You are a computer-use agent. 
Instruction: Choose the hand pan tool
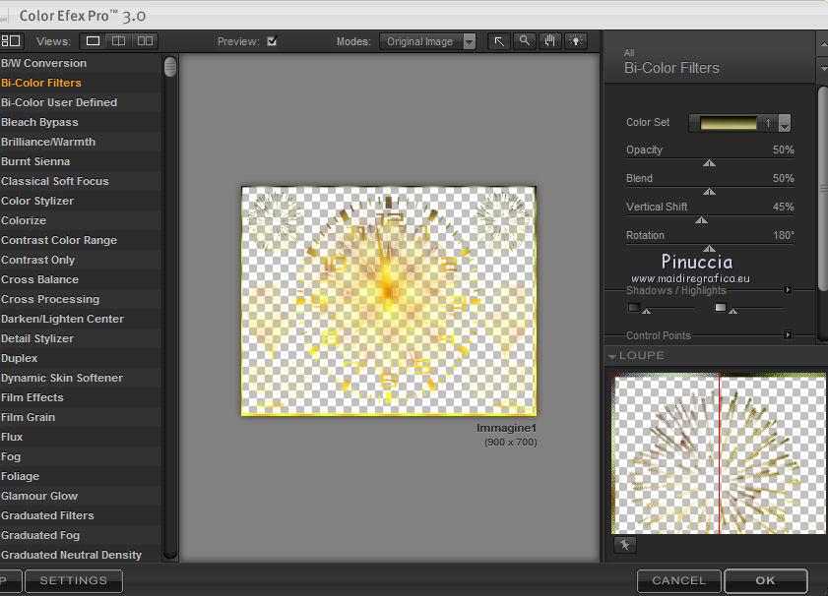(x=550, y=41)
